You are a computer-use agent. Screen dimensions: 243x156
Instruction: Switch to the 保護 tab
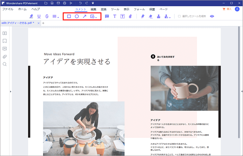(x=152, y=9)
